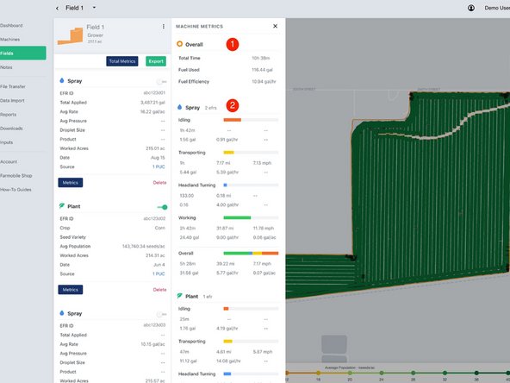Click the Spray Working green progress bar

[x=237, y=217]
